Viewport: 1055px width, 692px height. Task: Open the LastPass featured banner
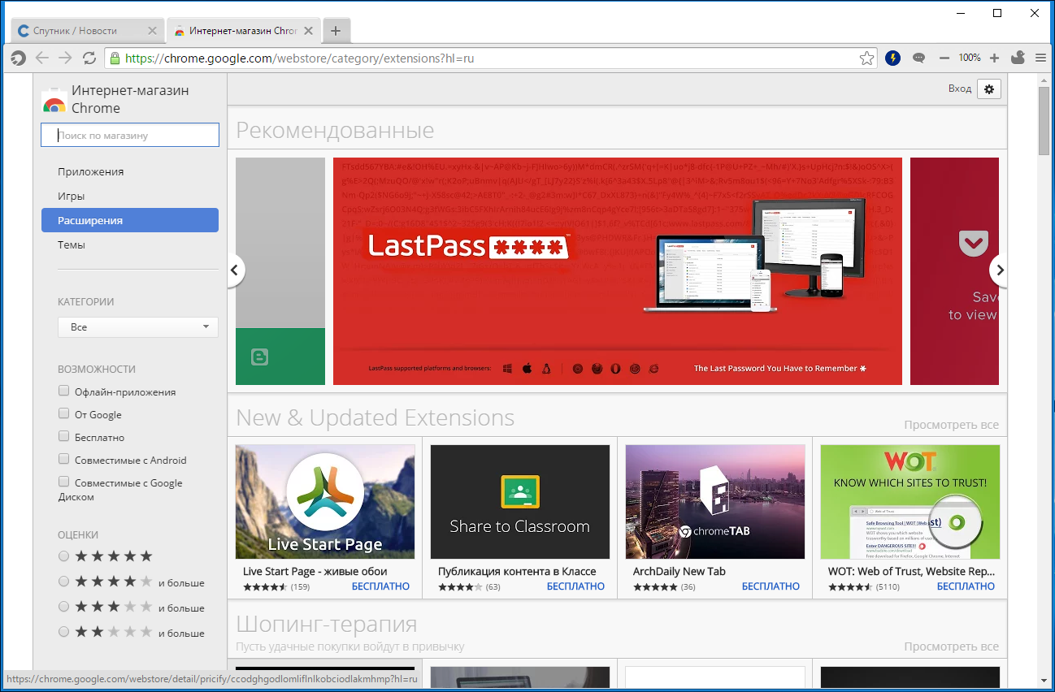pos(618,270)
